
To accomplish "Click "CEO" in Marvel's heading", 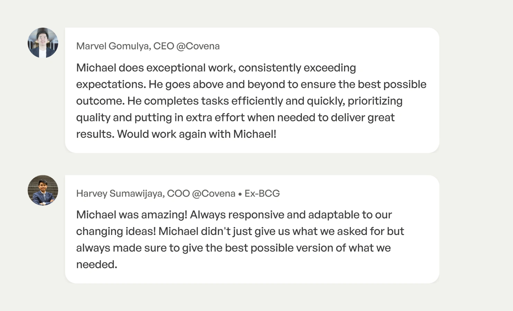I will coord(163,46).
